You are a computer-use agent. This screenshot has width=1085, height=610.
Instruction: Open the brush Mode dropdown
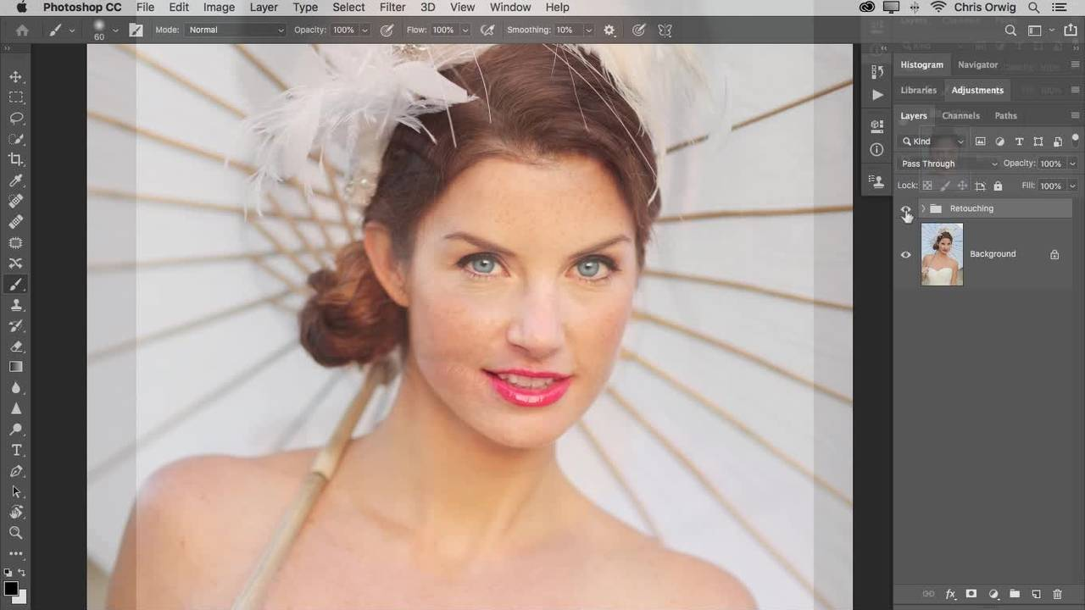coord(236,30)
